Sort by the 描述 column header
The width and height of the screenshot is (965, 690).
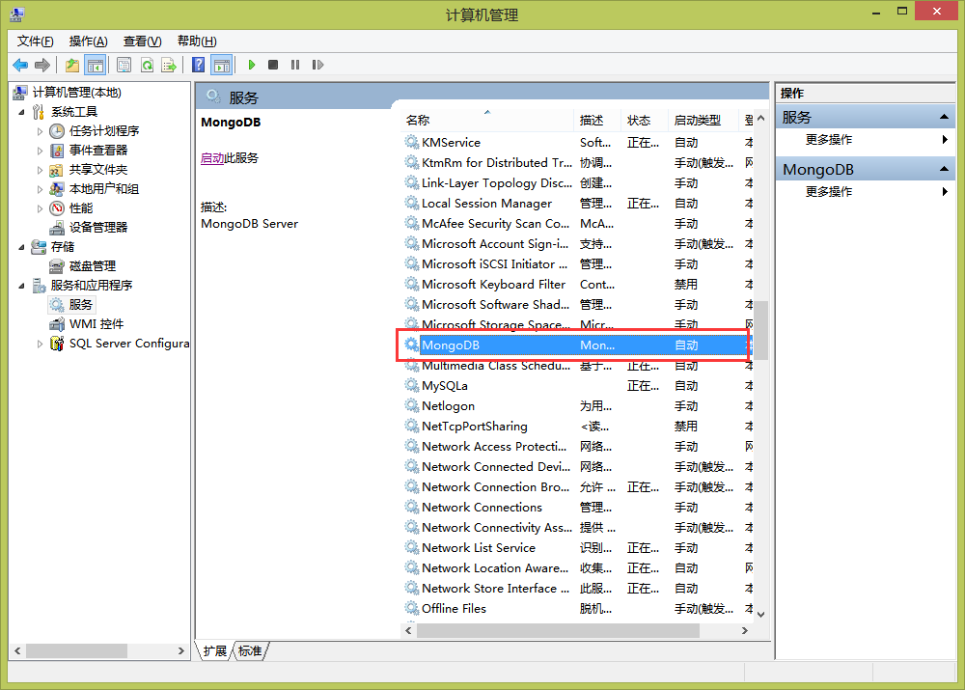596,121
